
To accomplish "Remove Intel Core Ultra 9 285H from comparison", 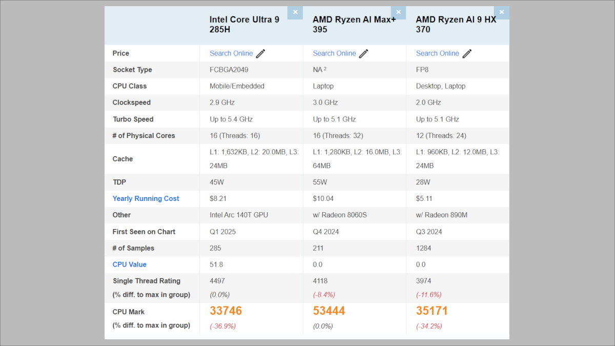I will point(295,12).
